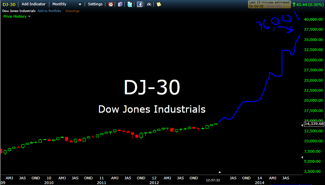The width and height of the screenshot is (325, 185).
Task: Open the Monthly timeframe dropdown
Action: point(67,4)
